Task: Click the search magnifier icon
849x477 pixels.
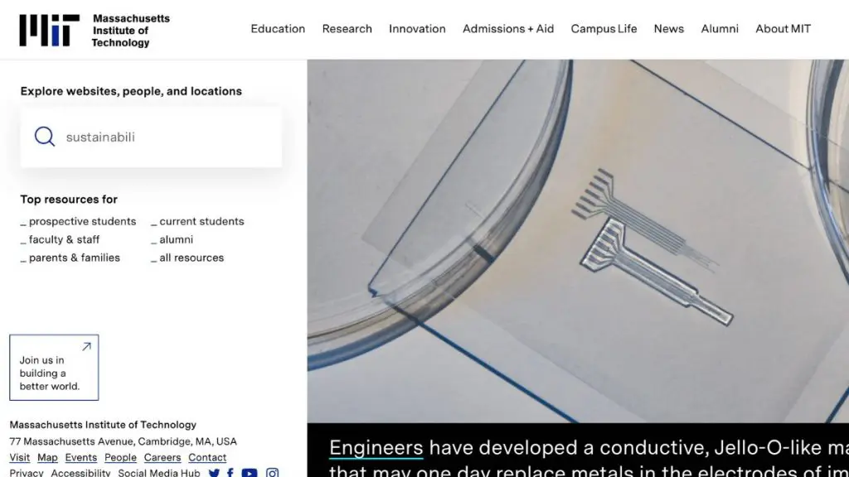Action: point(45,137)
